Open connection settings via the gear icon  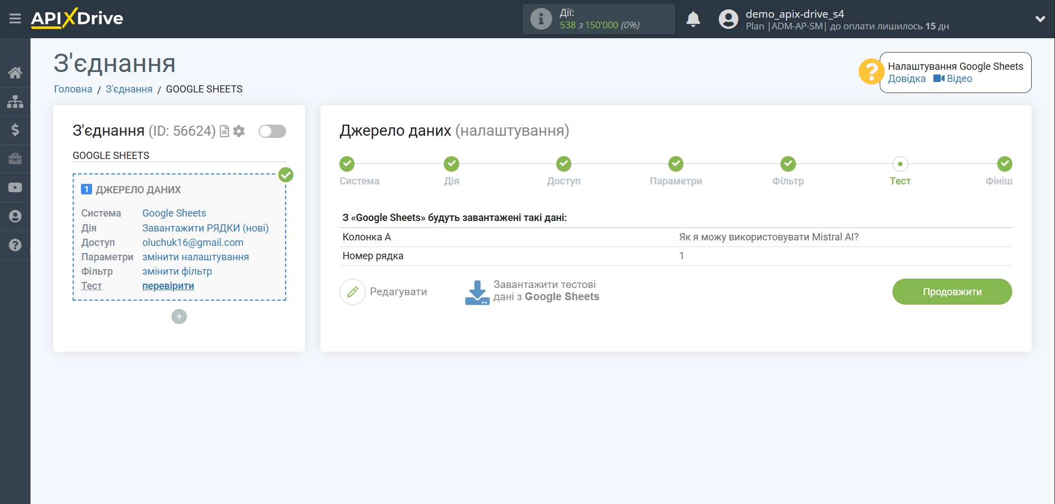pyautogui.click(x=239, y=131)
